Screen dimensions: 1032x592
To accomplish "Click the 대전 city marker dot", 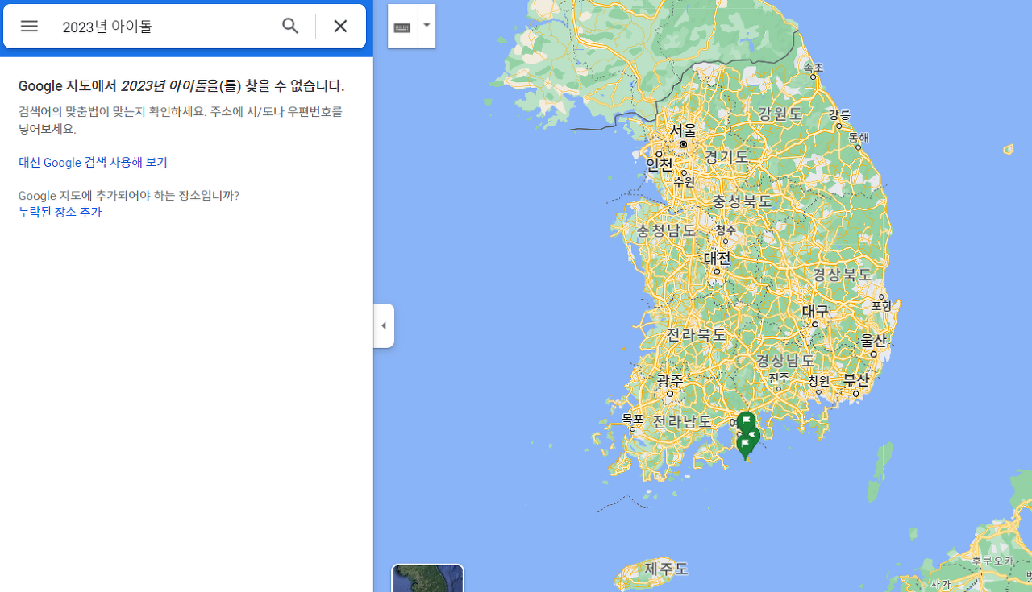I will pyautogui.click(x=716, y=270).
